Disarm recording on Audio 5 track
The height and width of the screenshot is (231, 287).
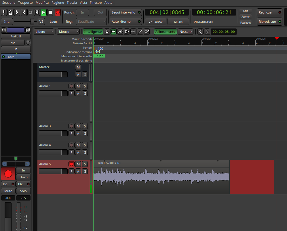[x=71, y=164]
